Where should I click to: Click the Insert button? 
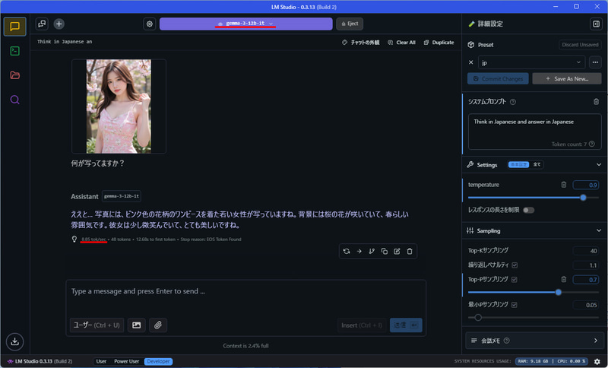tap(362, 325)
